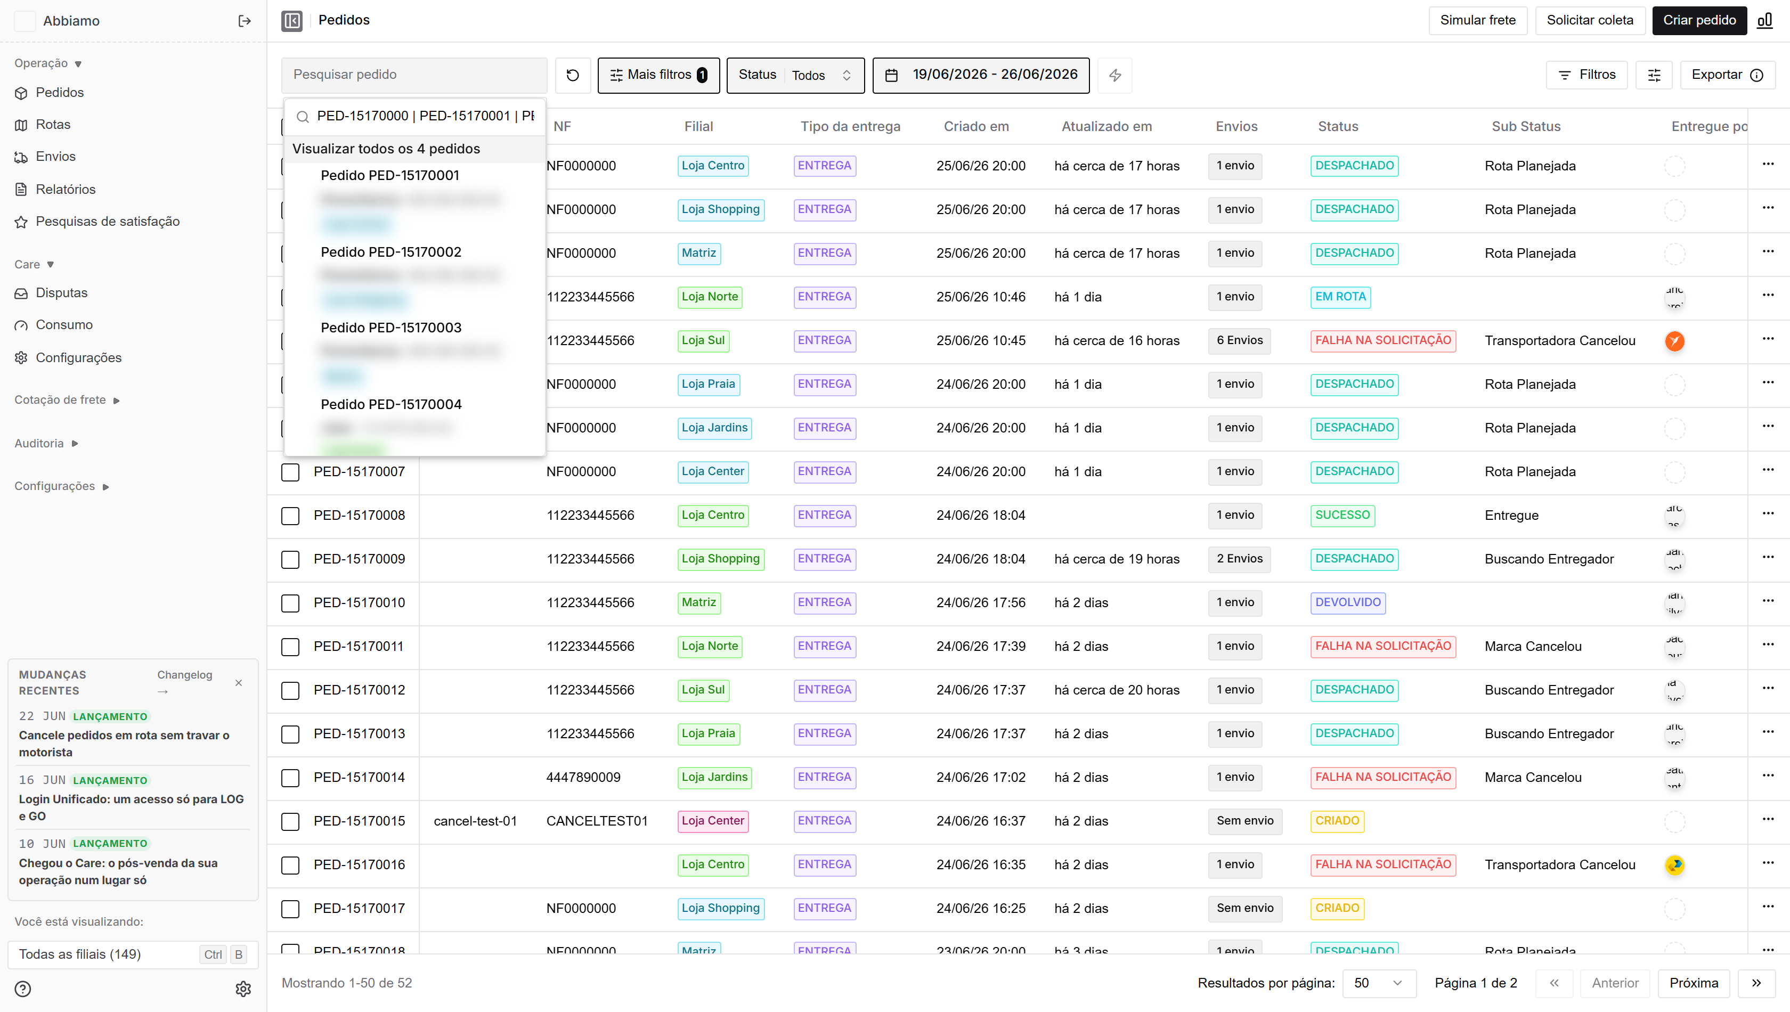This screenshot has width=1790, height=1012.
Task: Open Pesquisas de satisfação in sidebar
Action: 108,222
